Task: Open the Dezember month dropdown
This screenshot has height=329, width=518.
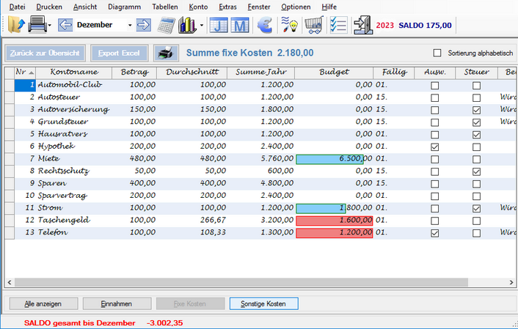Action: pyautogui.click(x=130, y=25)
